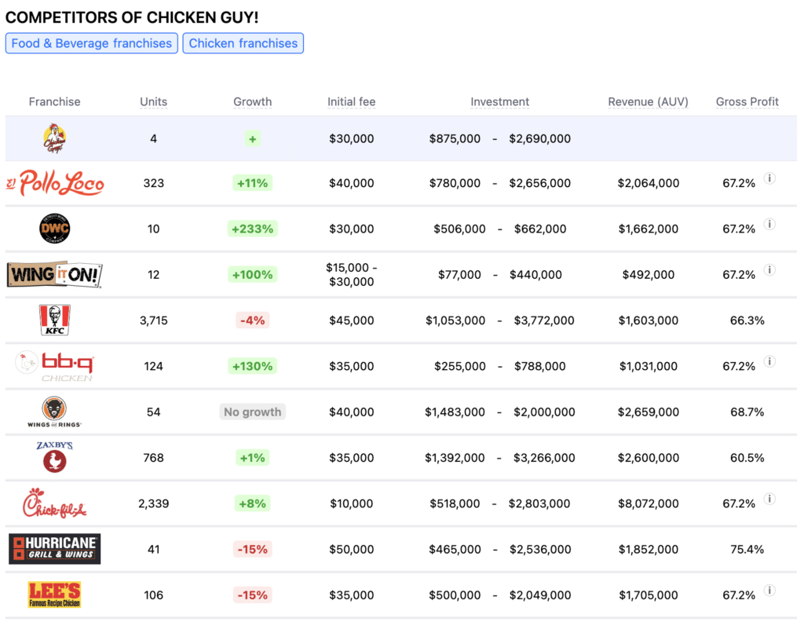Click the 60.5% gross profit value

click(x=747, y=458)
